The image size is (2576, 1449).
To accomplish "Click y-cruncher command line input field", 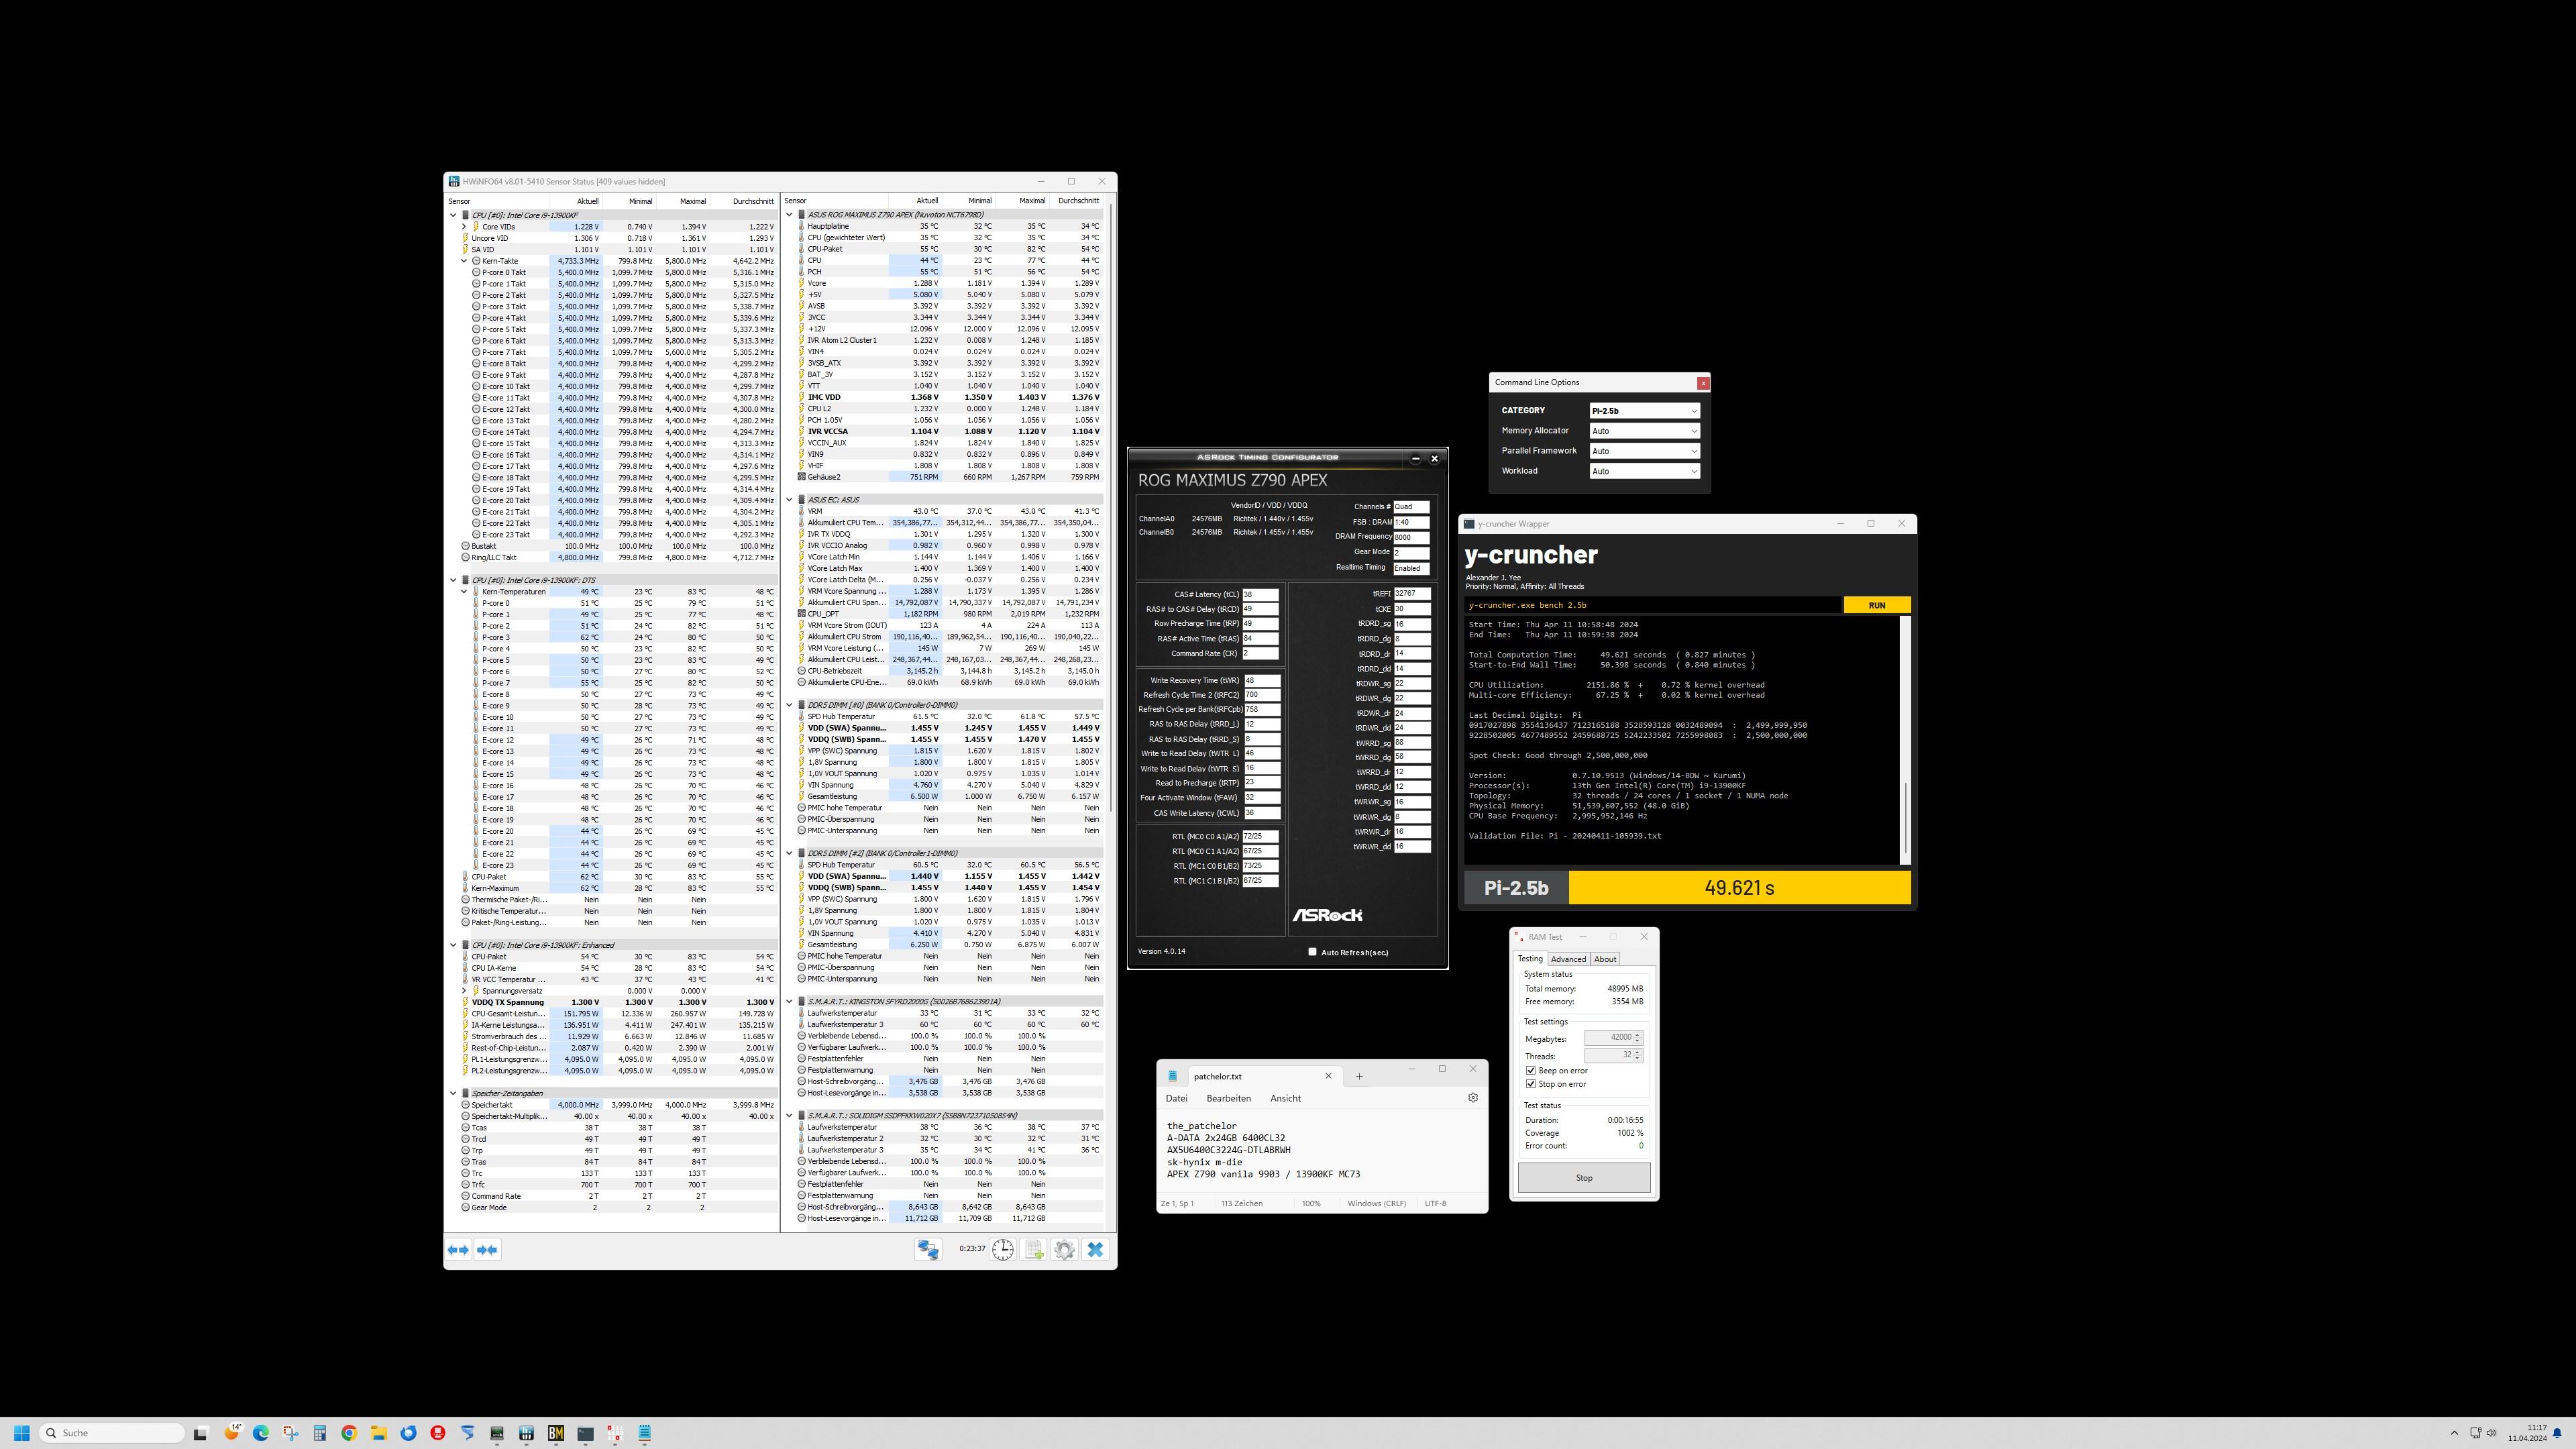I will pyautogui.click(x=1652, y=605).
